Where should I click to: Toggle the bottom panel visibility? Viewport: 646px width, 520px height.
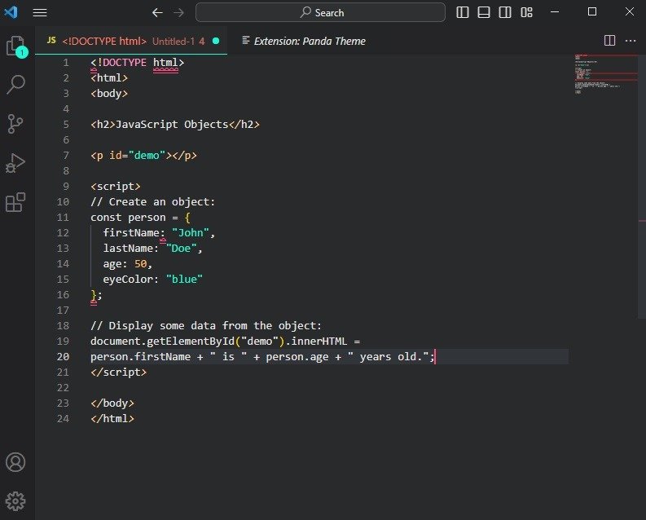[484, 12]
